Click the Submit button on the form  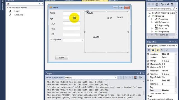[62, 57]
